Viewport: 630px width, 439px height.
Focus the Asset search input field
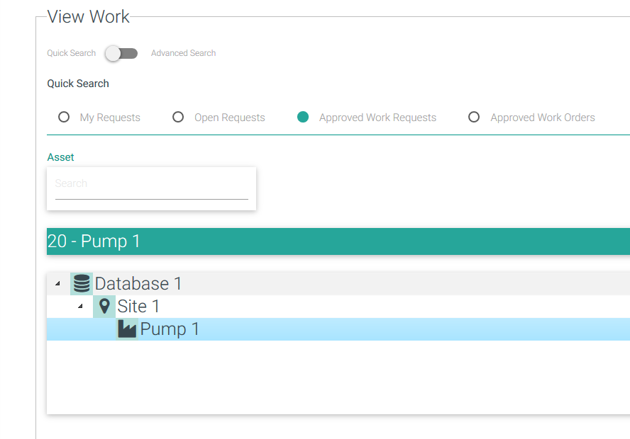tap(151, 184)
